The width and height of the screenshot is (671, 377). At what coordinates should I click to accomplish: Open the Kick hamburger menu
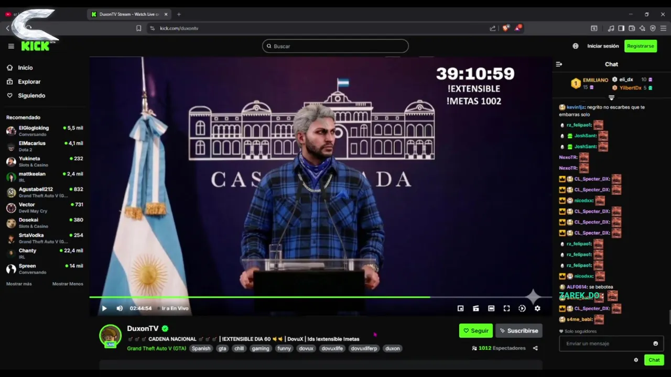(11, 46)
